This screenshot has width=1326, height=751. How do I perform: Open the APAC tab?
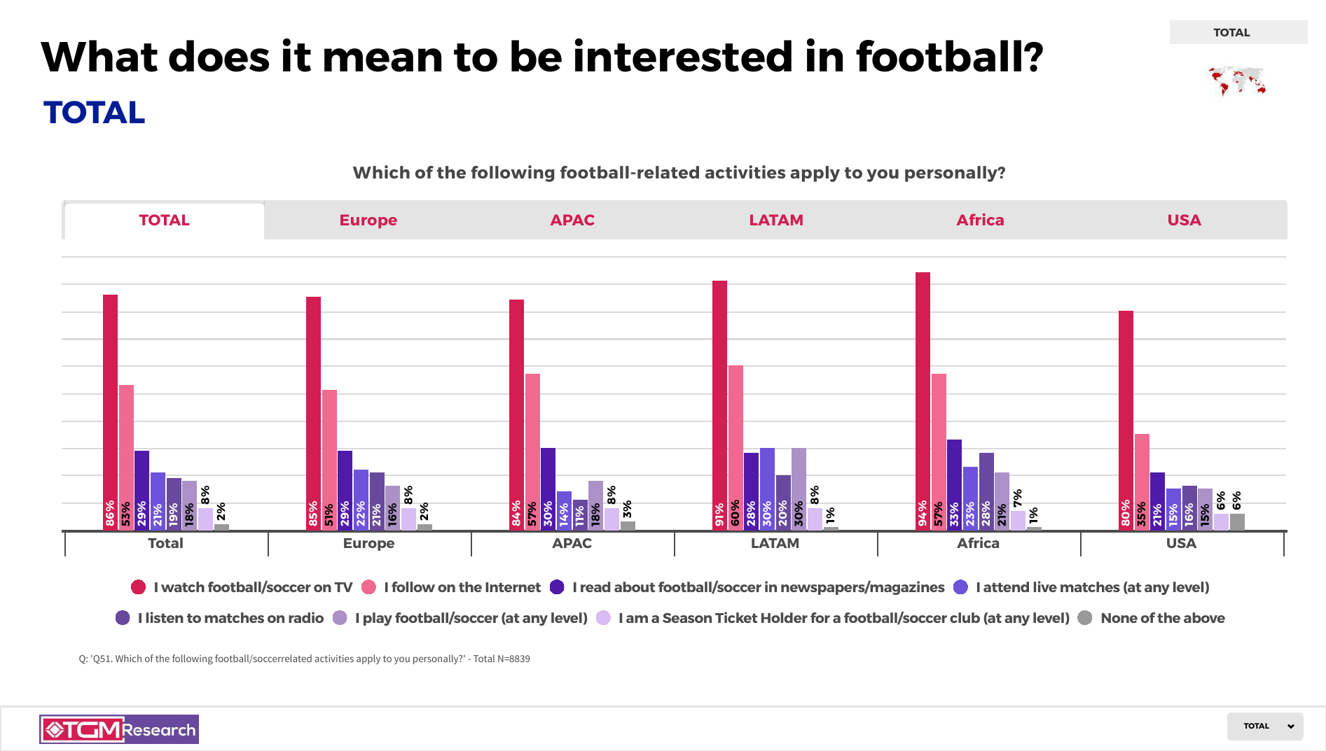572,220
